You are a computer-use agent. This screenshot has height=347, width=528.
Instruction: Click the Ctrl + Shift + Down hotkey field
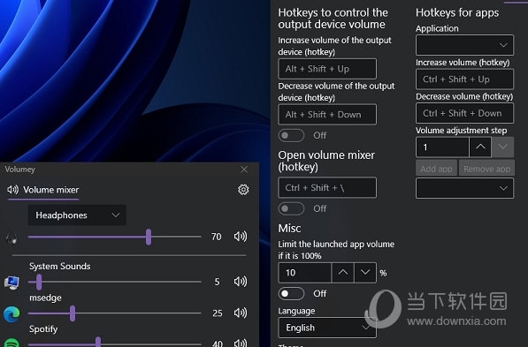pyautogui.click(x=464, y=113)
